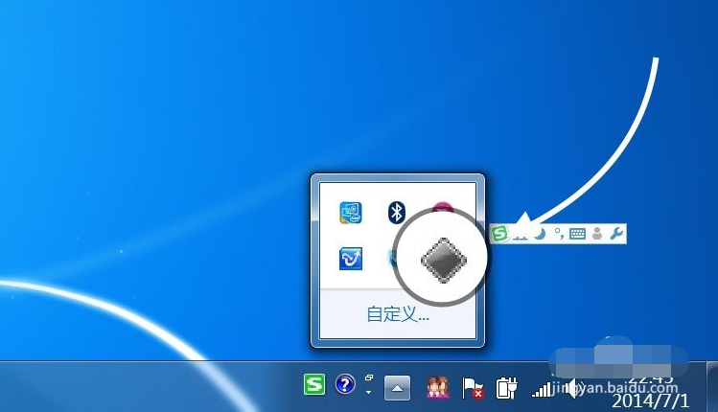
Task: Open Sogou settings wrench icon
Action: (x=616, y=233)
